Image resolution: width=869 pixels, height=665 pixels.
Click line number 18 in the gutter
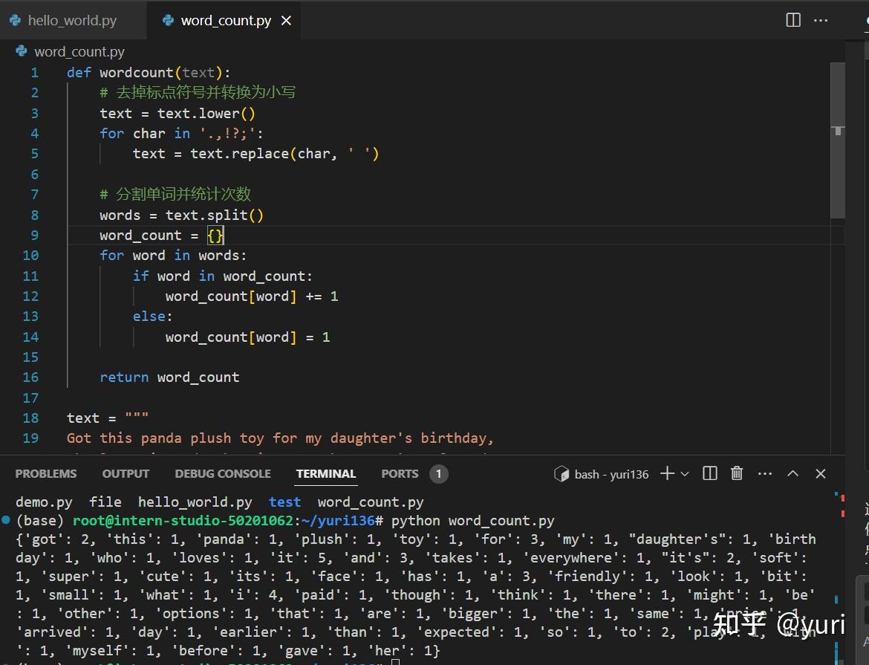[x=30, y=418]
